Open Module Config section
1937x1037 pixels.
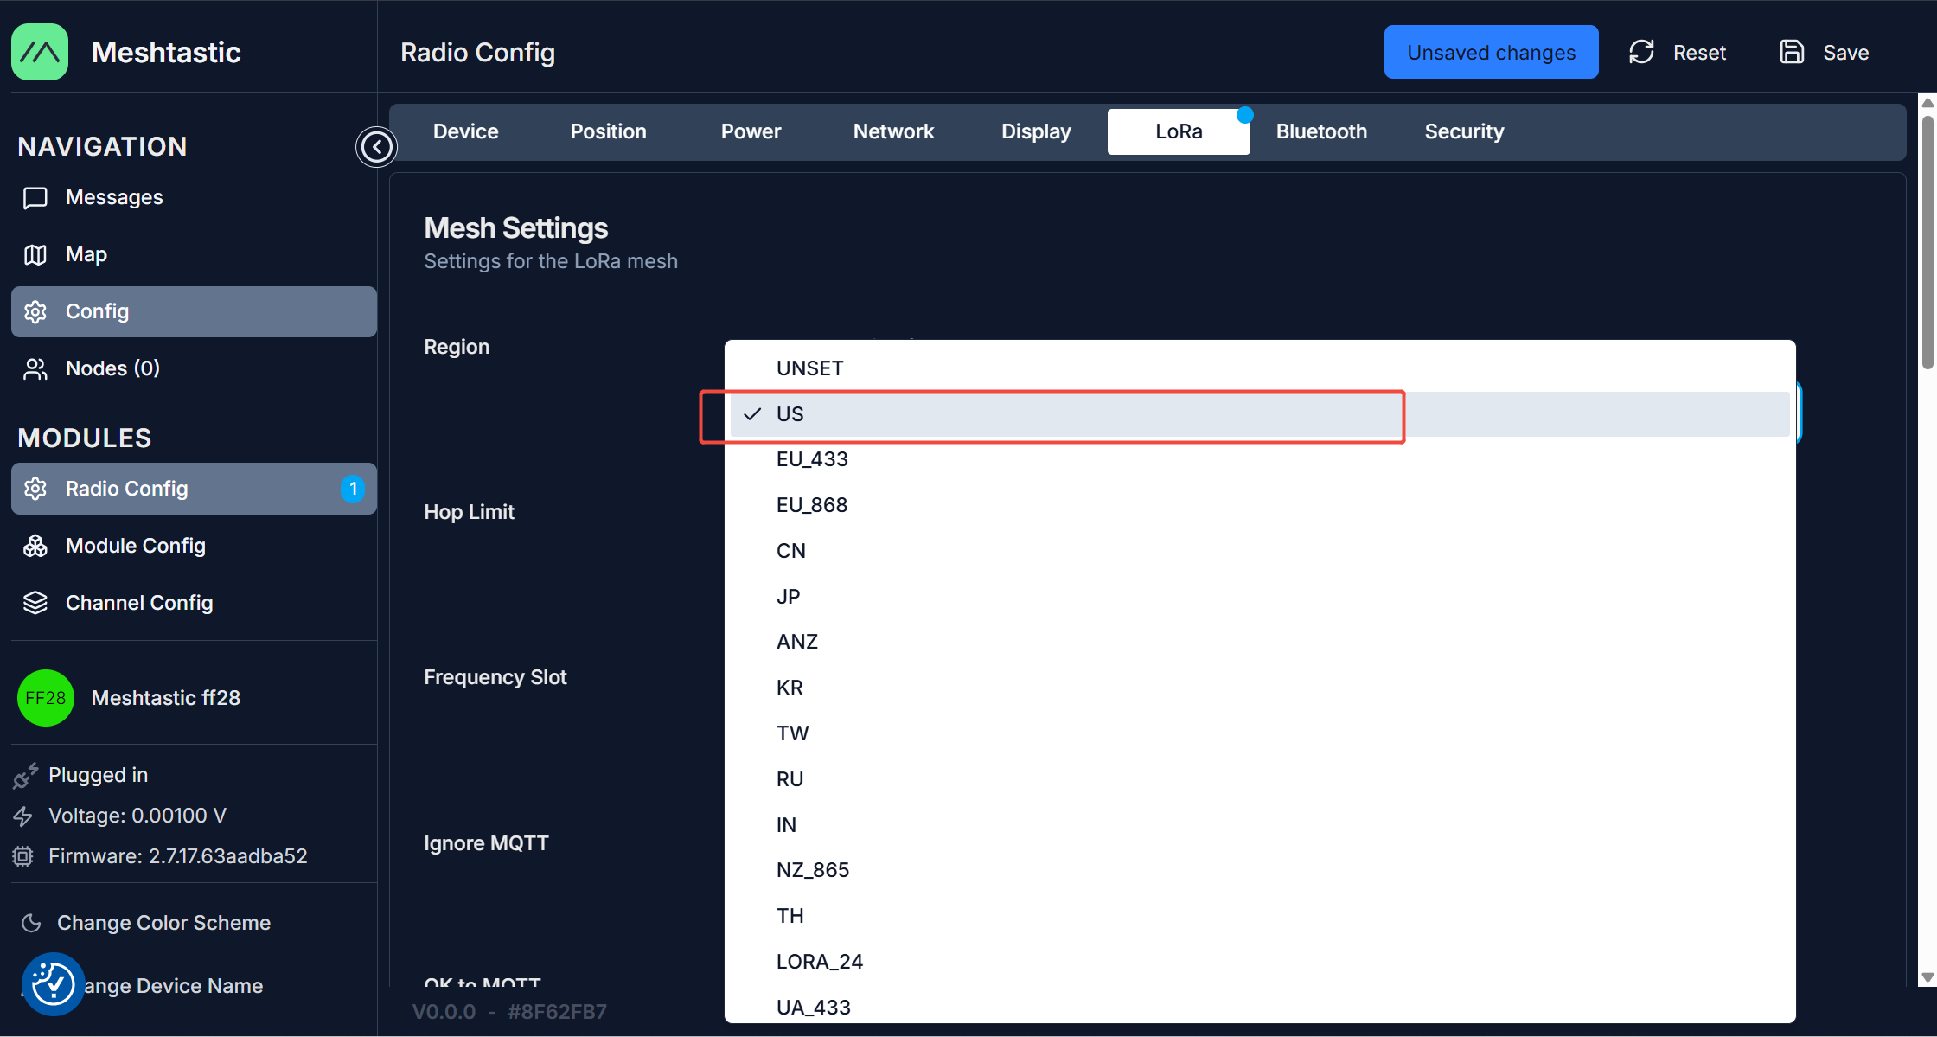click(x=135, y=547)
